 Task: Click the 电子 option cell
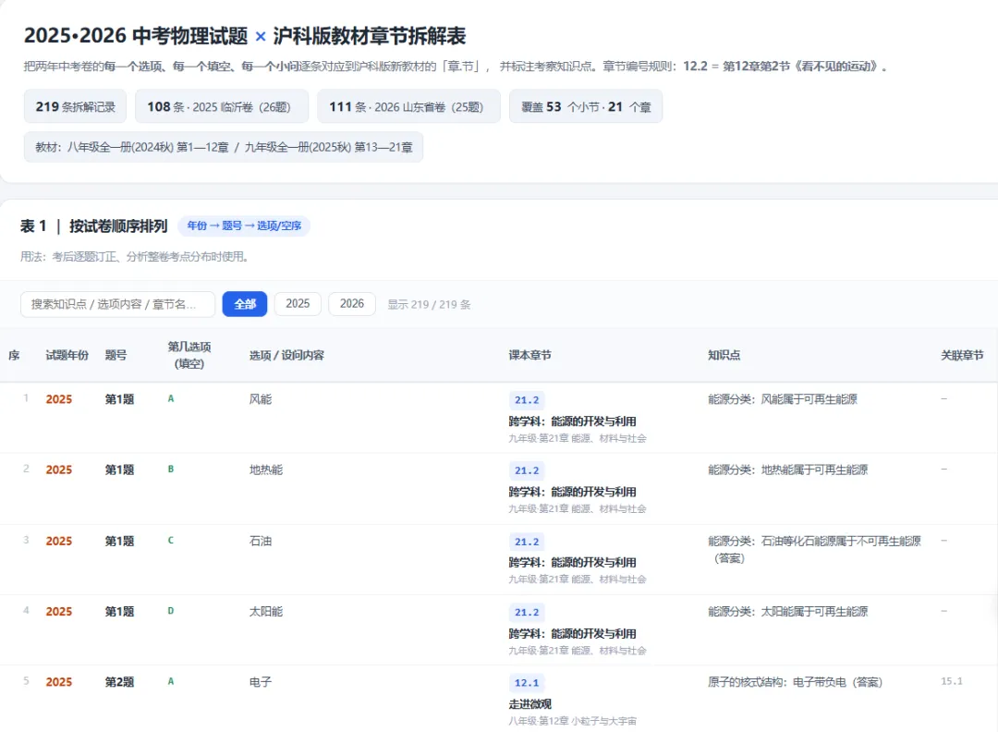(261, 682)
